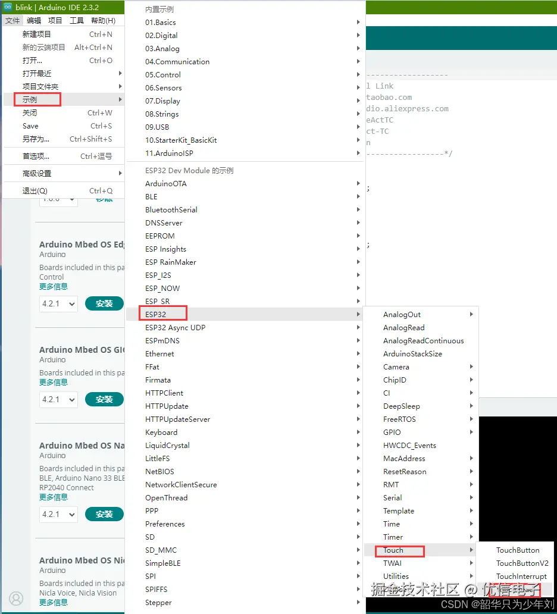The height and width of the screenshot is (614, 557).
Task: Open the Keyboard examples
Action: pos(245,433)
